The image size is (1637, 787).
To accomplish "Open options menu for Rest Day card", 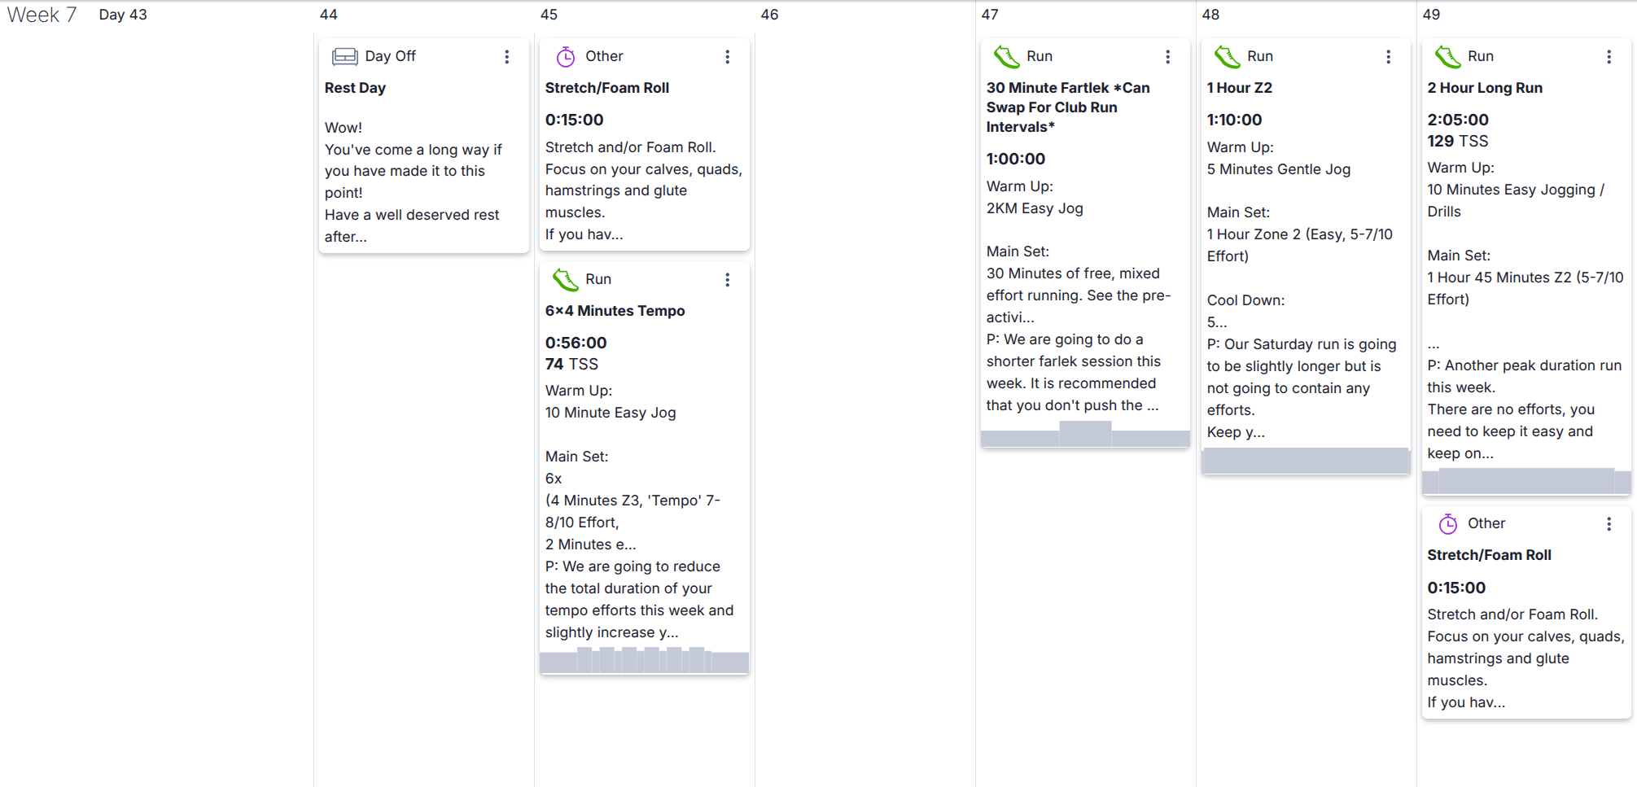I will coord(506,56).
